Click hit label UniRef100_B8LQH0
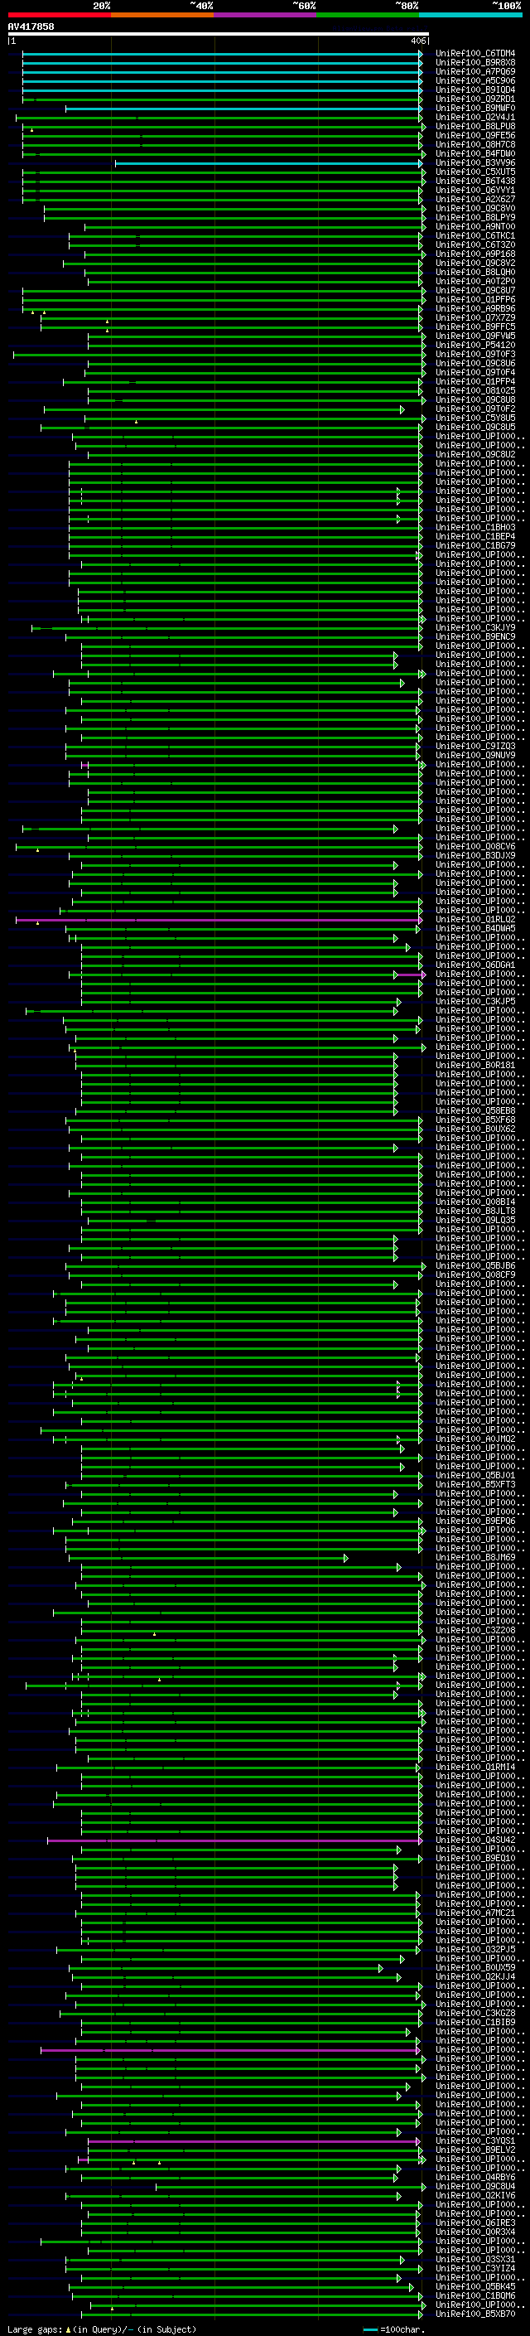This screenshot has height=2336, width=530. coord(475,272)
